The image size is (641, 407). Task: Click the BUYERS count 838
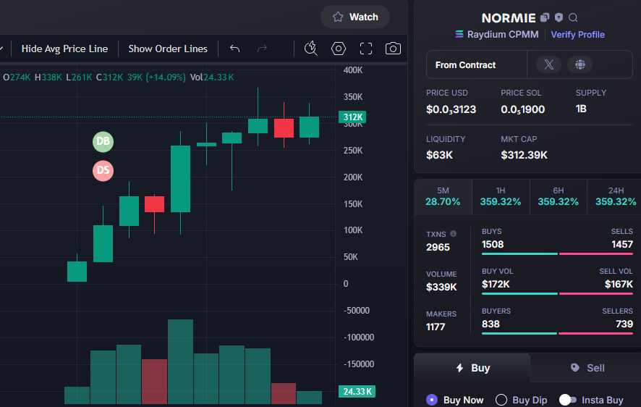(x=491, y=324)
